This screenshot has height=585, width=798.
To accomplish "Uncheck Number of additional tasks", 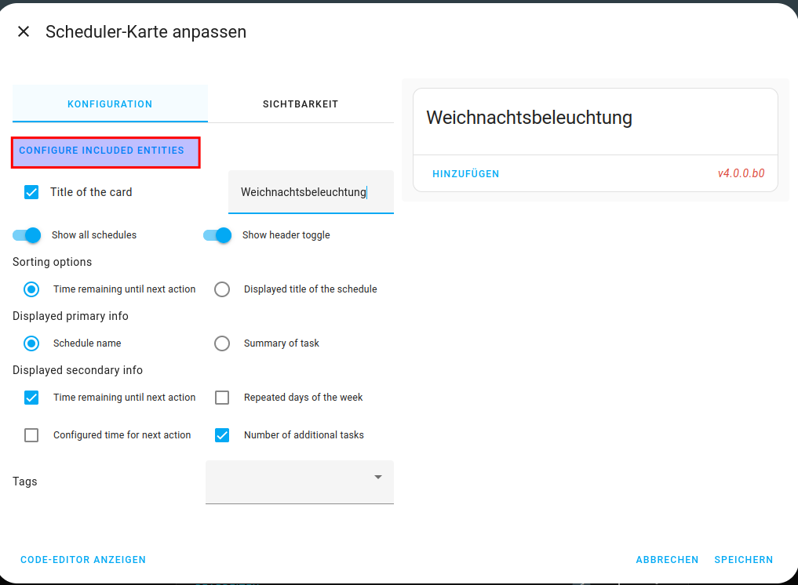I will (222, 435).
